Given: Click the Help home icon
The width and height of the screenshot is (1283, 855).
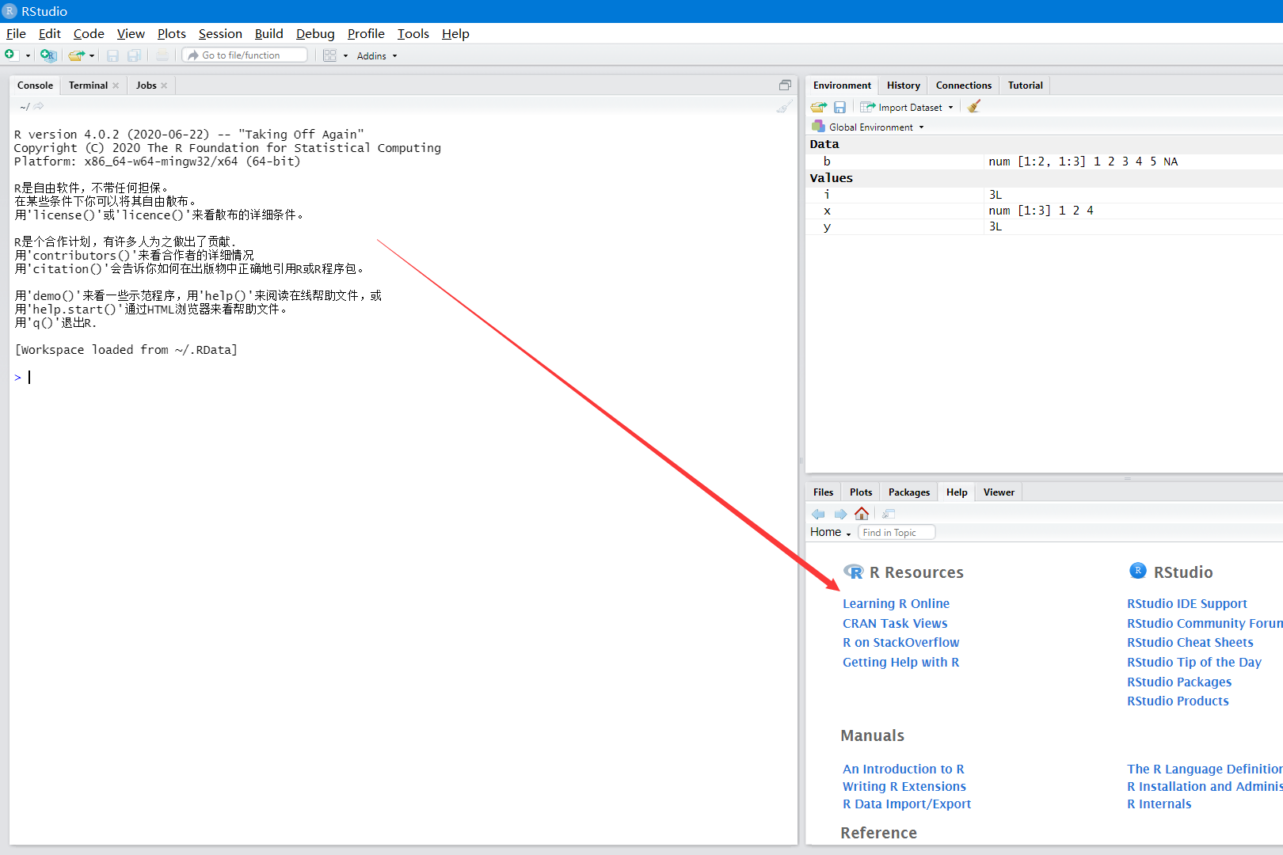Looking at the screenshot, I should click(x=862, y=513).
